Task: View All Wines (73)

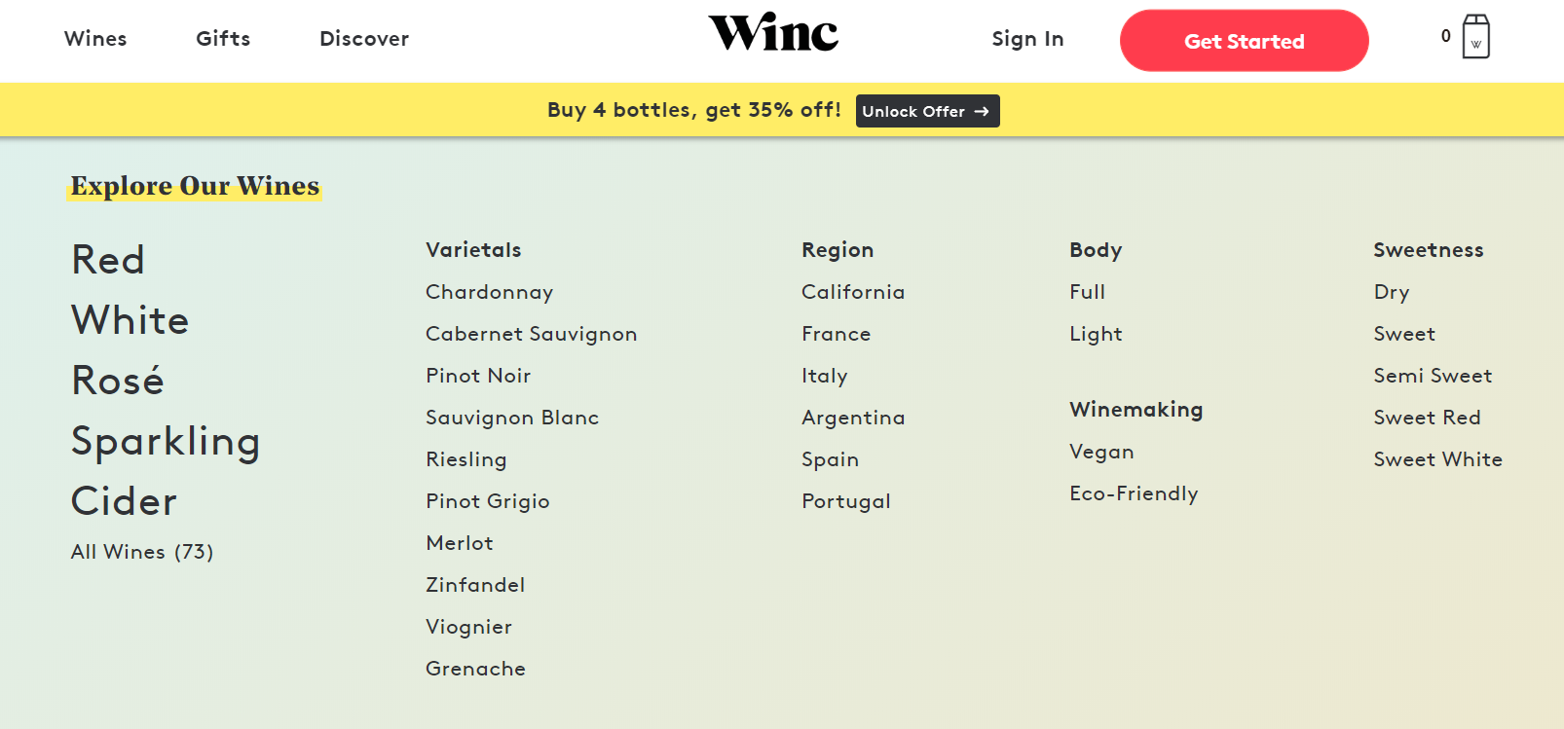Action: tap(142, 552)
